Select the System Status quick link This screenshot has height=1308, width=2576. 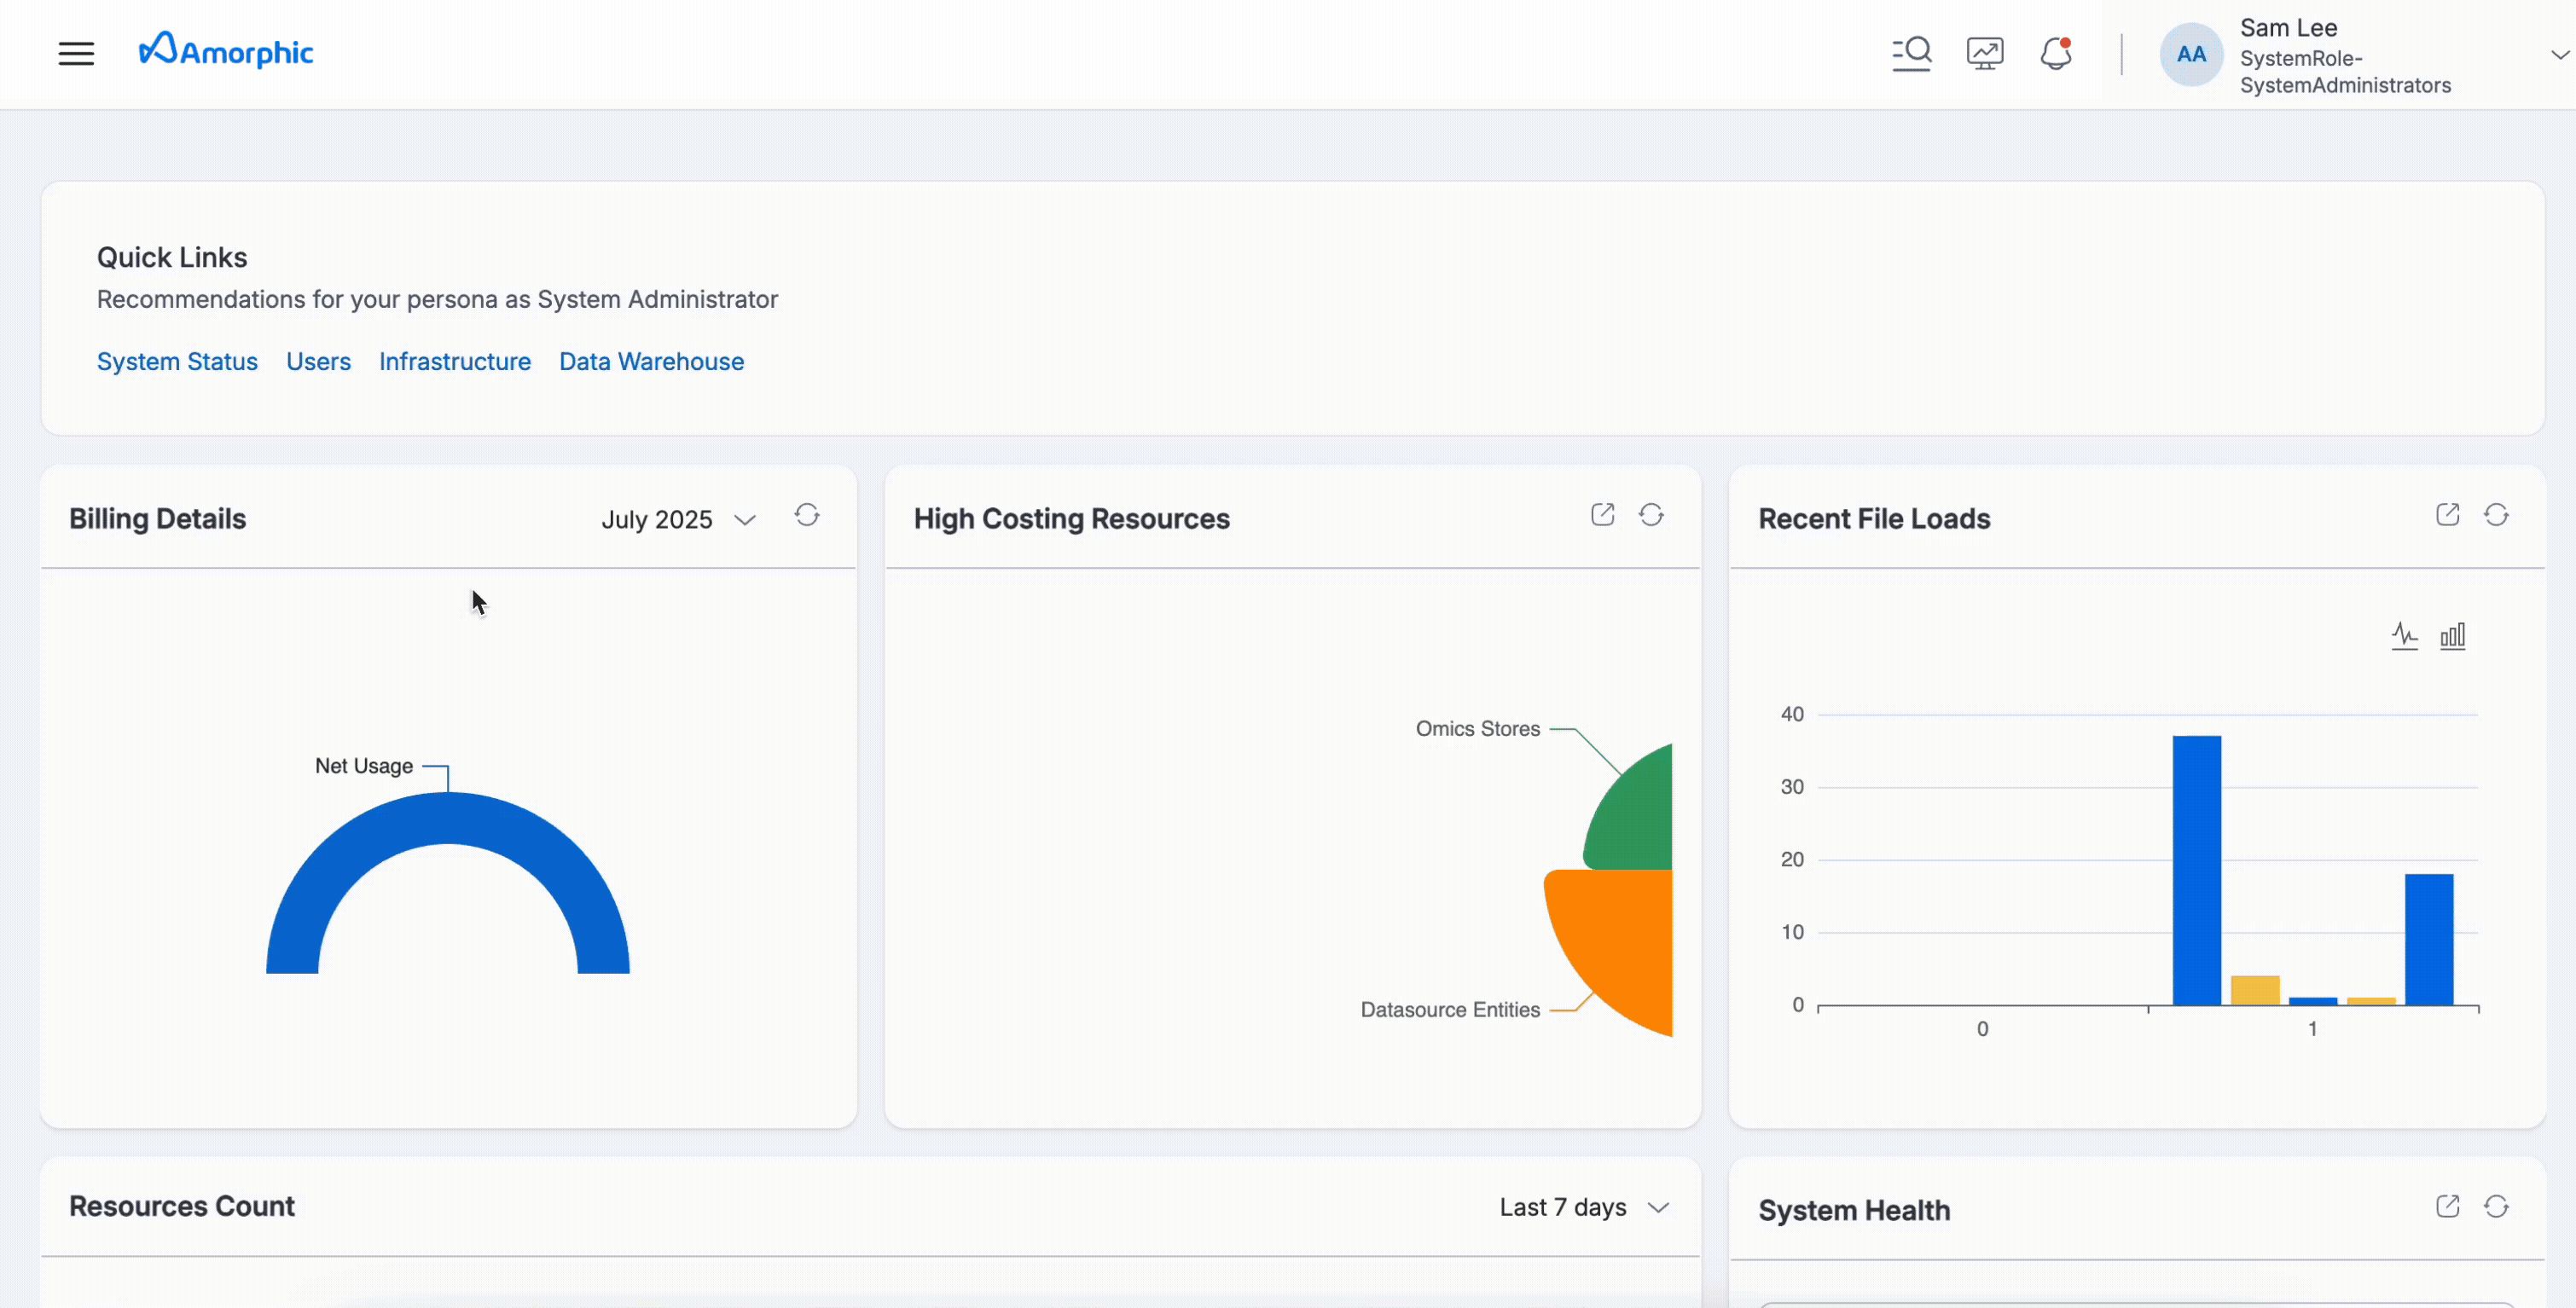[177, 361]
